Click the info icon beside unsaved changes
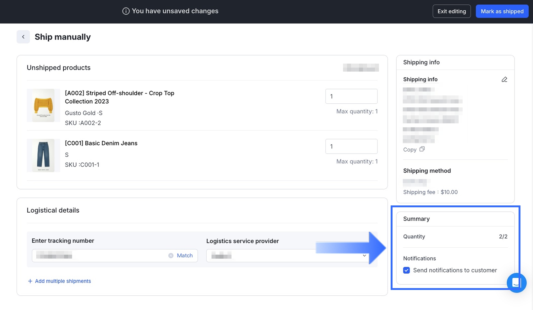The image size is (533, 310). 126,11
